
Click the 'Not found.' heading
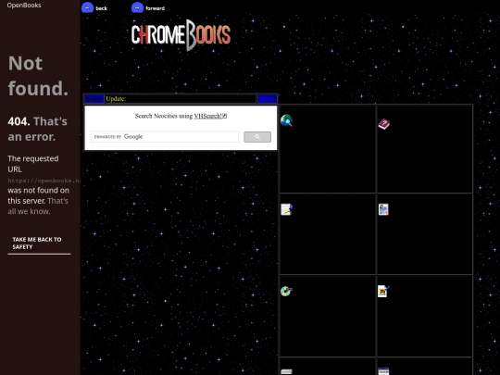tap(38, 76)
